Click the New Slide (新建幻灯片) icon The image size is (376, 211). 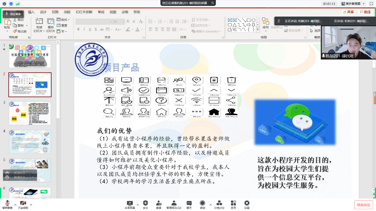tap(39, 21)
